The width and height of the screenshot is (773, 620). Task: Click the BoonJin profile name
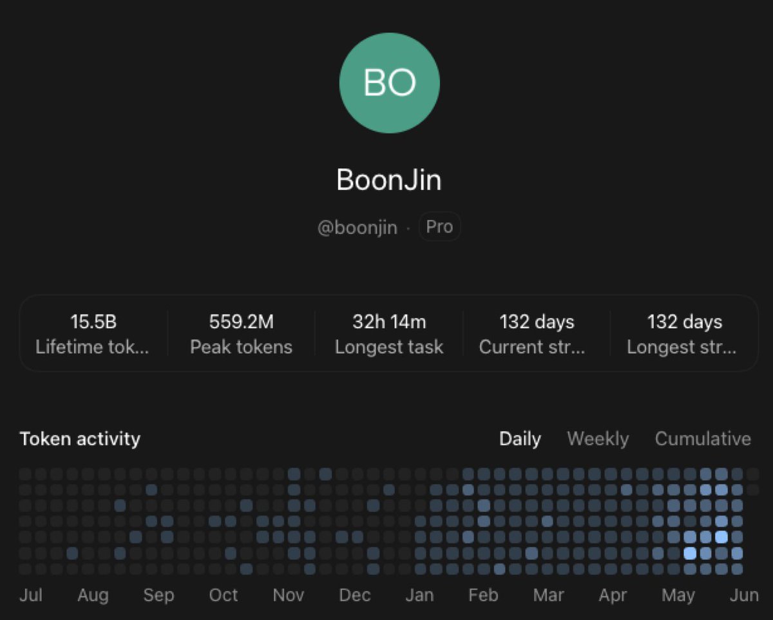(x=389, y=180)
